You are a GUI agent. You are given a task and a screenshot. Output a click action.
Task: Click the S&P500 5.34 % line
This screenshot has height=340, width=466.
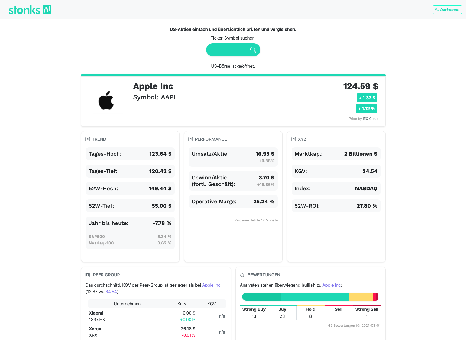130,236
